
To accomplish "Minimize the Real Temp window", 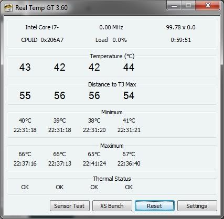I will [174, 6].
